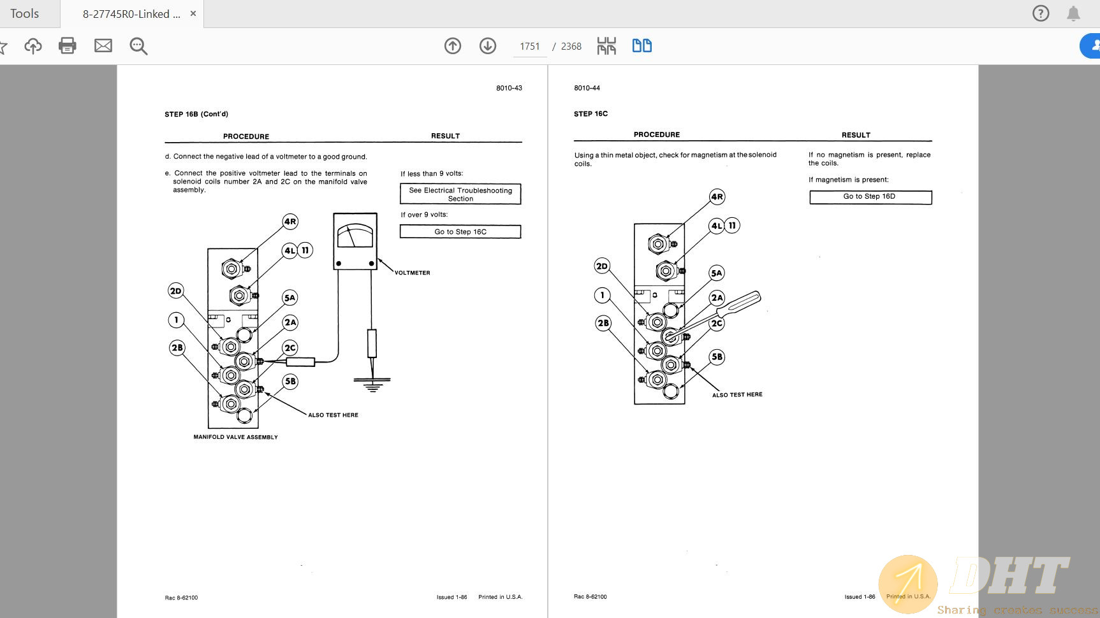The width and height of the screenshot is (1100, 618).
Task: Click the bookmark star icon
Action: (3, 46)
